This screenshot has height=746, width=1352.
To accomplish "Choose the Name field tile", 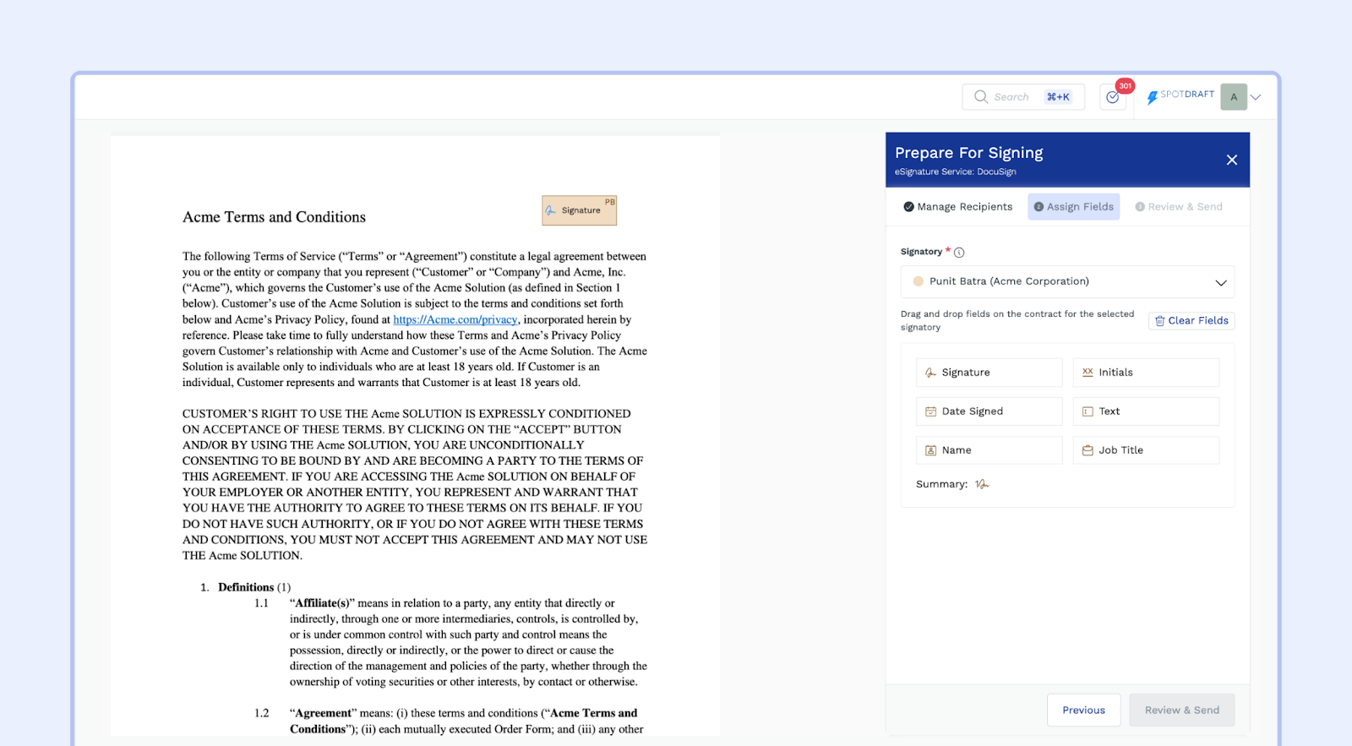I will pyautogui.click(x=989, y=450).
